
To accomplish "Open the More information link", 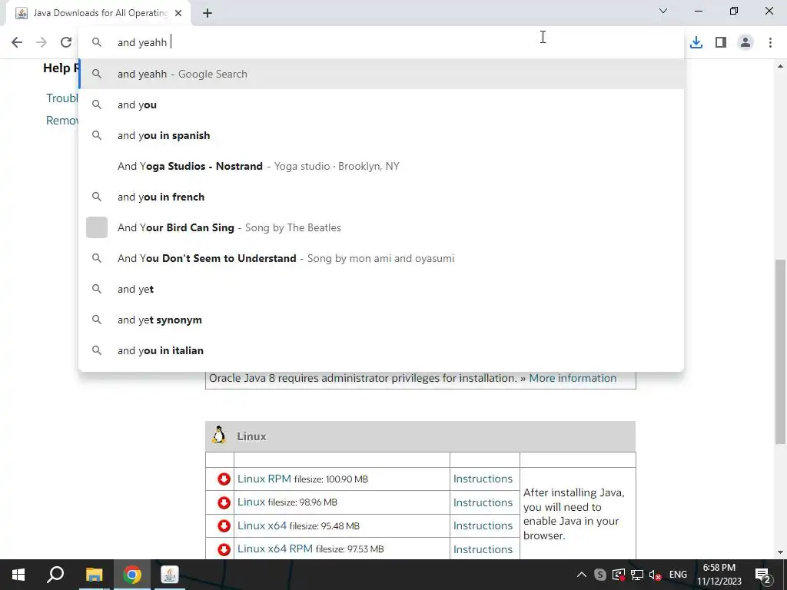I will click(x=573, y=378).
